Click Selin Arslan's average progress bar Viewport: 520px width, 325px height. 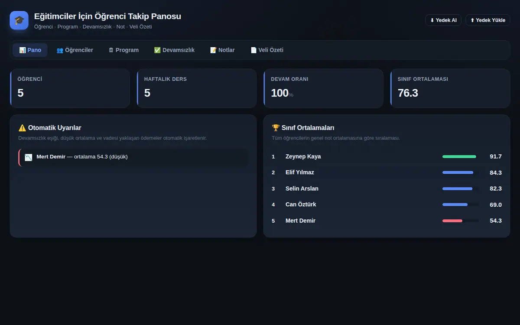[x=461, y=188]
